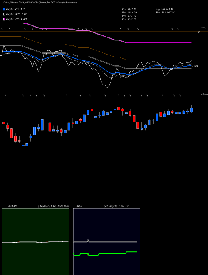Click the 'Pre C: 1.17' close value
This screenshot has width=208, height=275.
click(x=129, y=19)
